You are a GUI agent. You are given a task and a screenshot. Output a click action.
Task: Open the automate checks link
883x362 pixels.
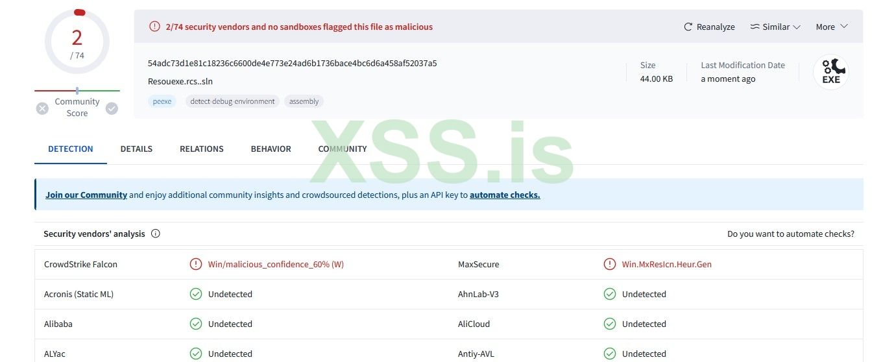click(505, 195)
